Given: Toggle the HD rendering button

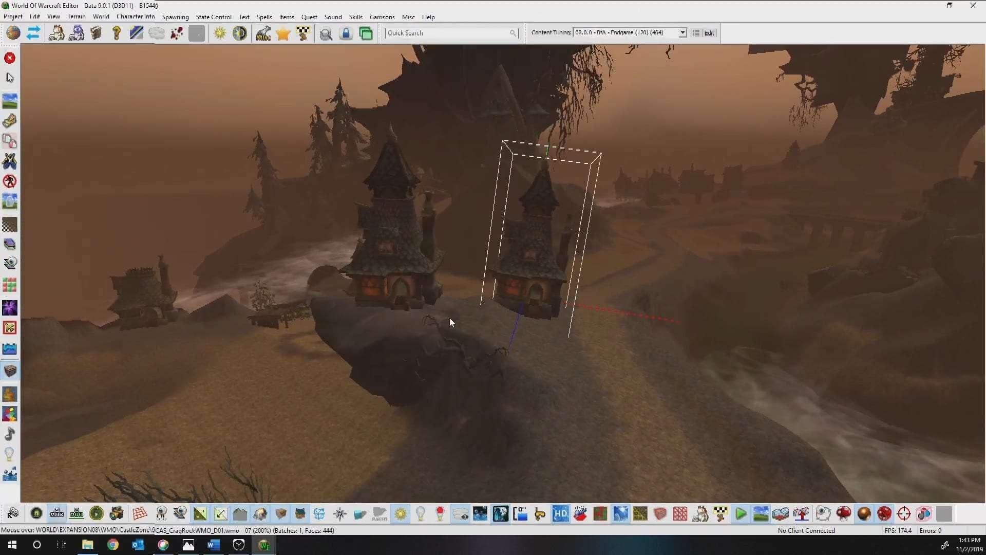Looking at the screenshot, I should click(560, 513).
